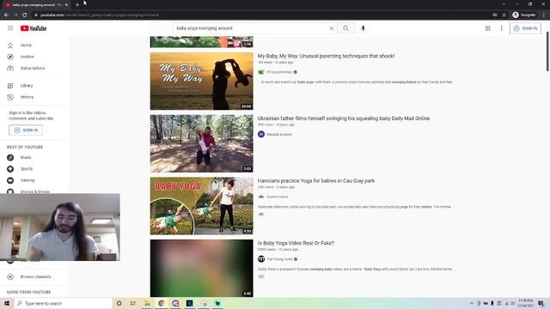Click the taskbar clock and date
Image resolution: width=550 pixels, height=309 pixels.
click(525, 303)
